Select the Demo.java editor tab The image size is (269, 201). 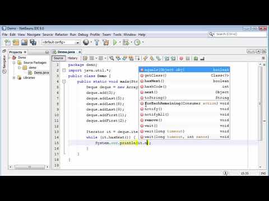click(66, 52)
